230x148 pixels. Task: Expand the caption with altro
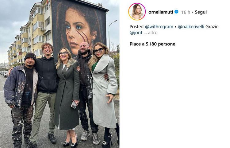(153, 33)
